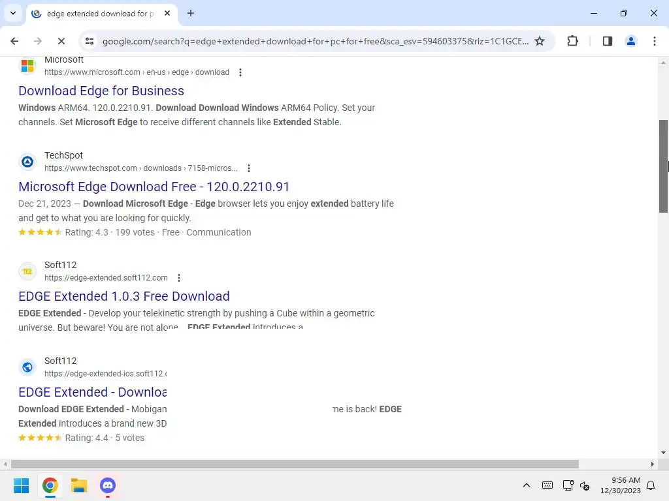Open clock and date 9:56 AM
The height and width of the screenshot is (501, 669).
coord(621,485)
